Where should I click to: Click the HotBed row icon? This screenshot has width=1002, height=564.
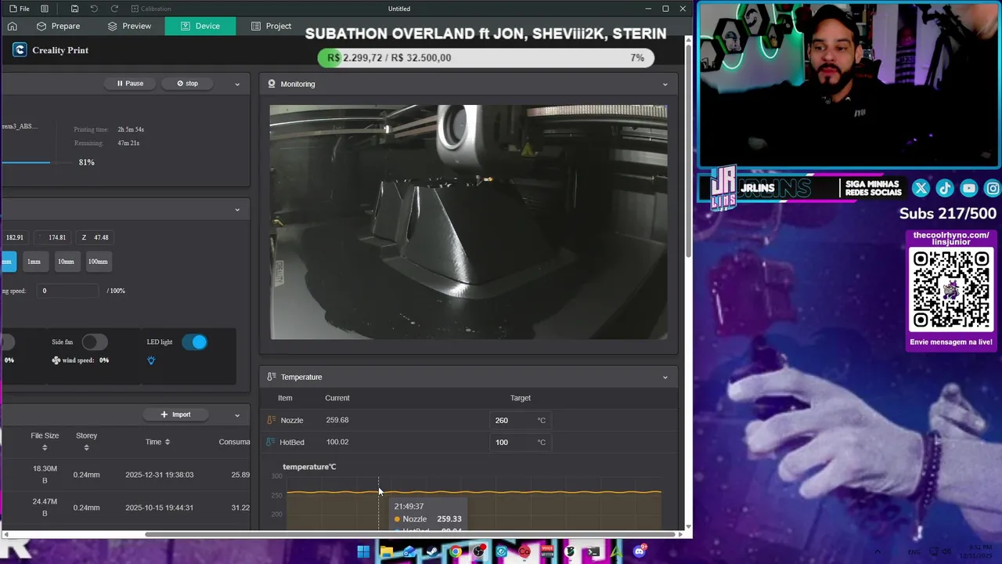pos(272,442)
